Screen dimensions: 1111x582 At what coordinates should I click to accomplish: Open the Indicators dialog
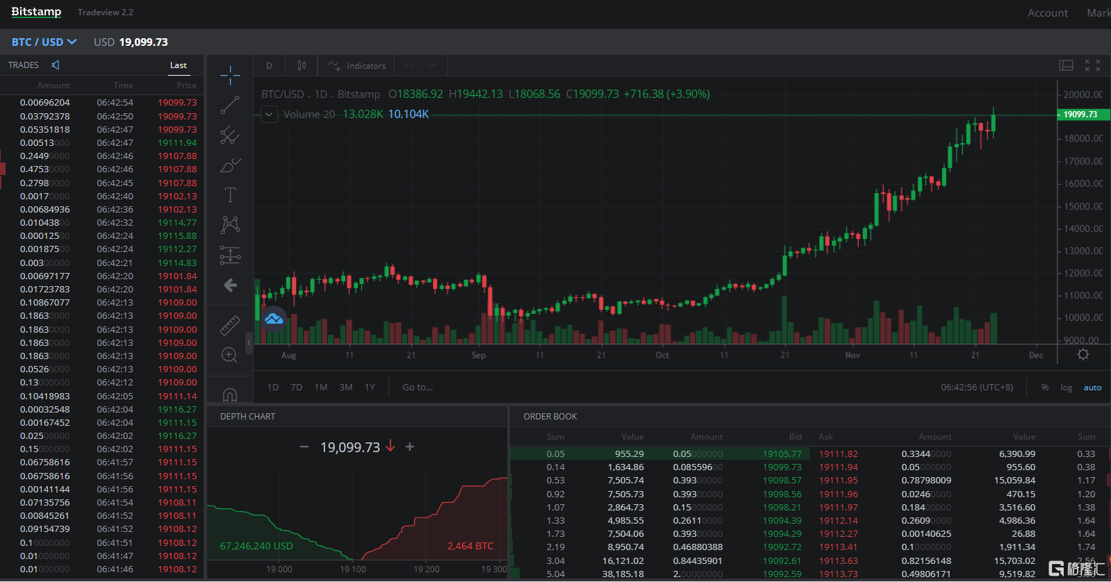tap(357, 66)
